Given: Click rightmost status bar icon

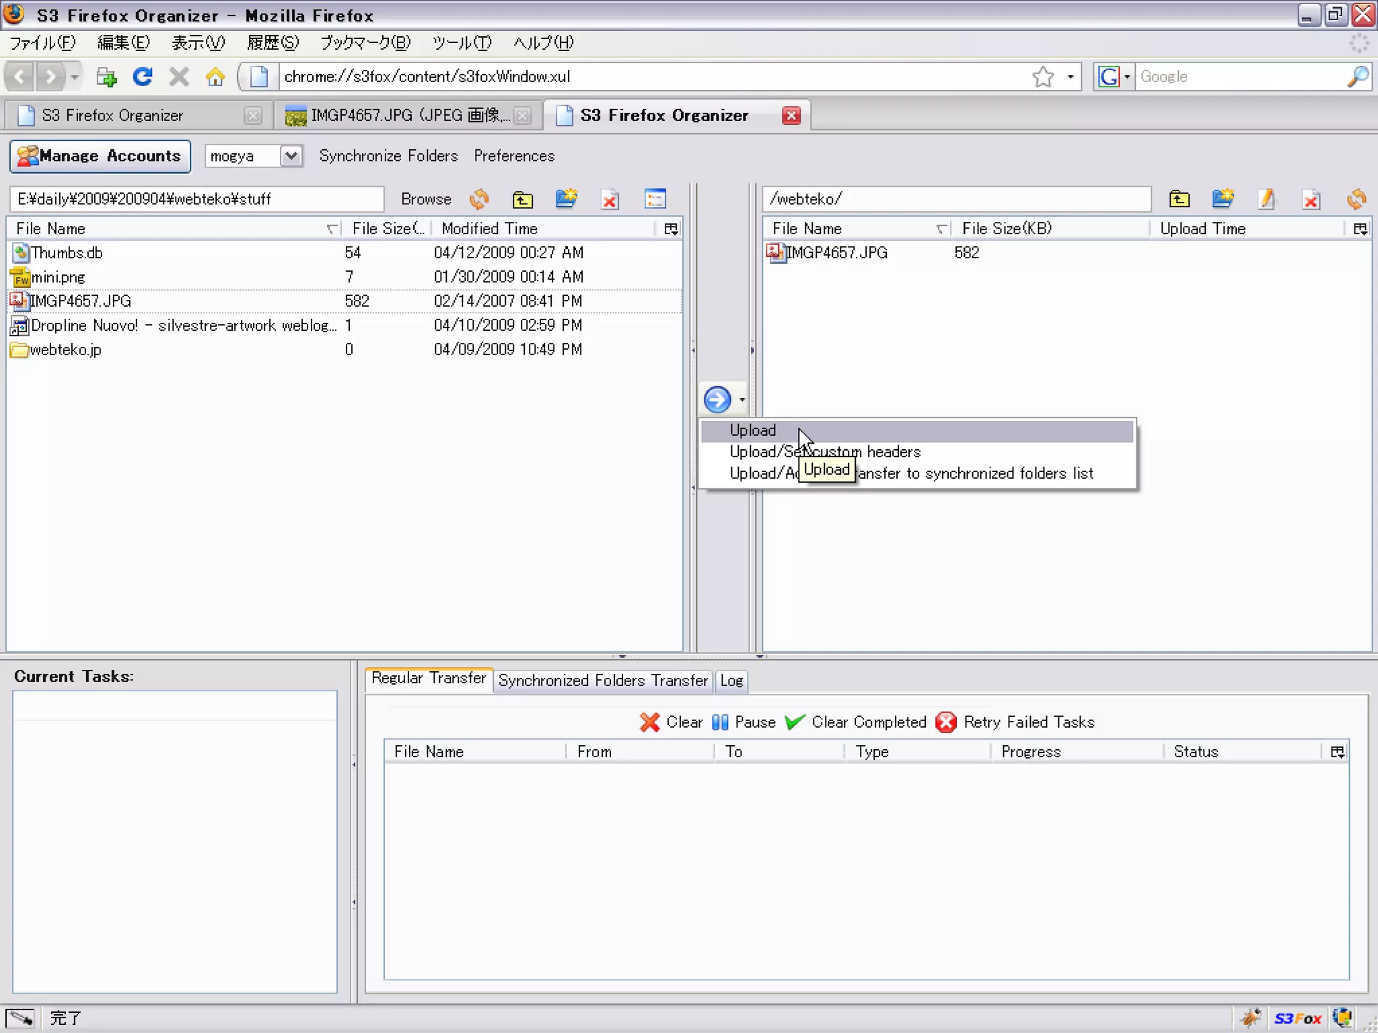Looking at the screenshot, I should coord(1343,1018).
